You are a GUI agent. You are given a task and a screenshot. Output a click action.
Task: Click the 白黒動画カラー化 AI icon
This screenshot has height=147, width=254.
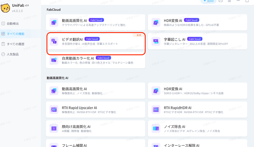coord(54,60)
